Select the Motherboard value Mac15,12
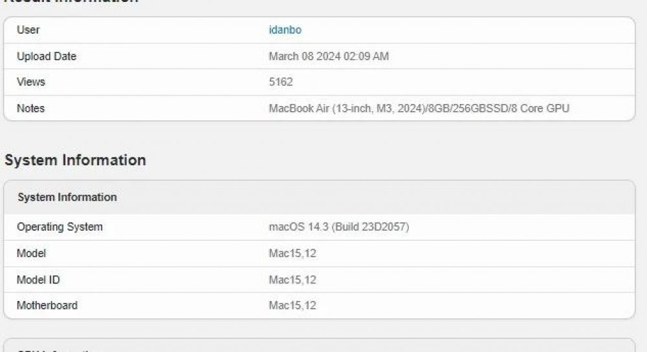 tap(292, 305)
